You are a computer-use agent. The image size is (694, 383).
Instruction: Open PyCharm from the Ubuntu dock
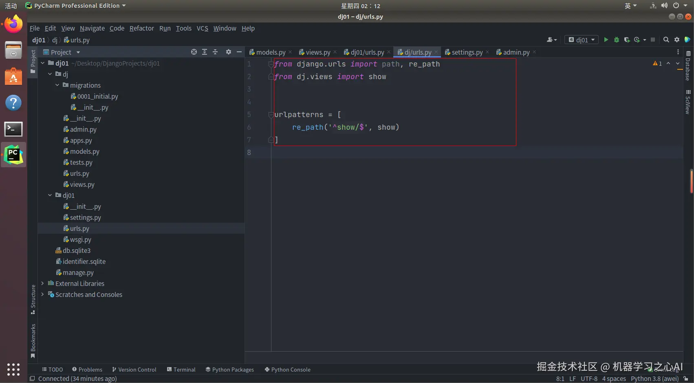(13, 155)
